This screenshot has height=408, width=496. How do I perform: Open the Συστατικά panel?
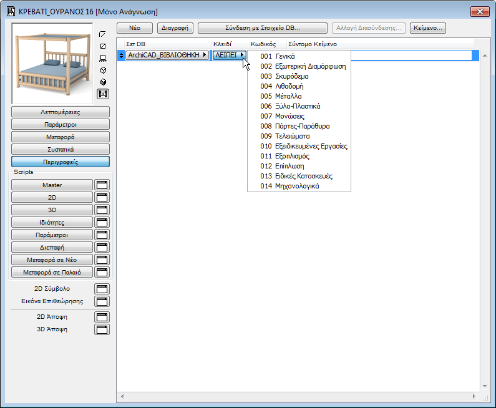[x=61, y=149]
